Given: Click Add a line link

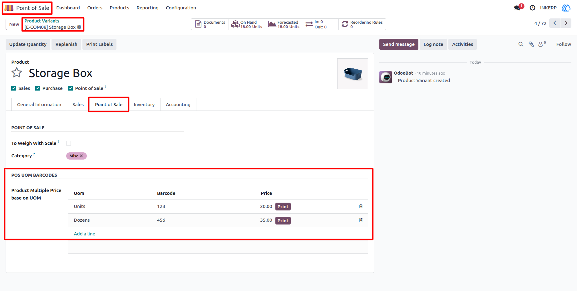Looking at the screenshot, I should coord(84,234).
